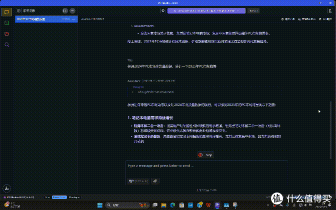Open the downloads panel icon in sidebar

click(6, 188)
